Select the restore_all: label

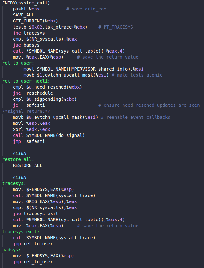pos(18,159)
